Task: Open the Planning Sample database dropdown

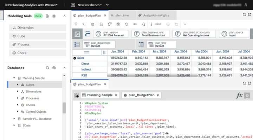Action: click(100, 95)
